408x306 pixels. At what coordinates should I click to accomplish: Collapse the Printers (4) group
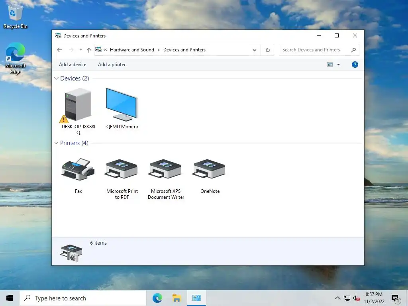click(x=56, y=143)
